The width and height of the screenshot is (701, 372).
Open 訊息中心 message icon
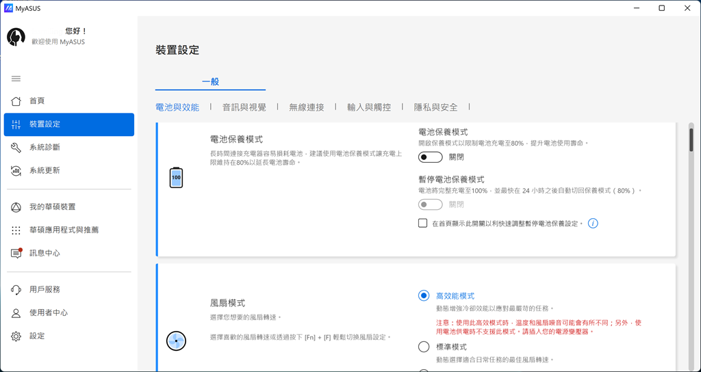point(16,253)
